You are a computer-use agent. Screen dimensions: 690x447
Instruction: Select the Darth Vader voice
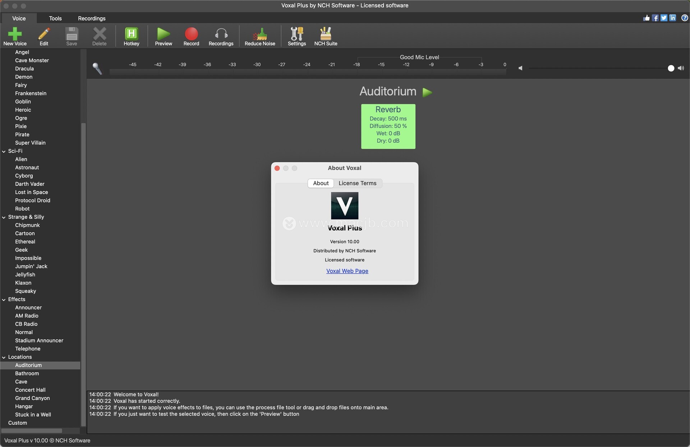(30, 184)
